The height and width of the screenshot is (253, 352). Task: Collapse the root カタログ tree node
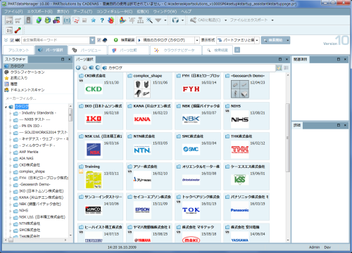click(6, 107)
